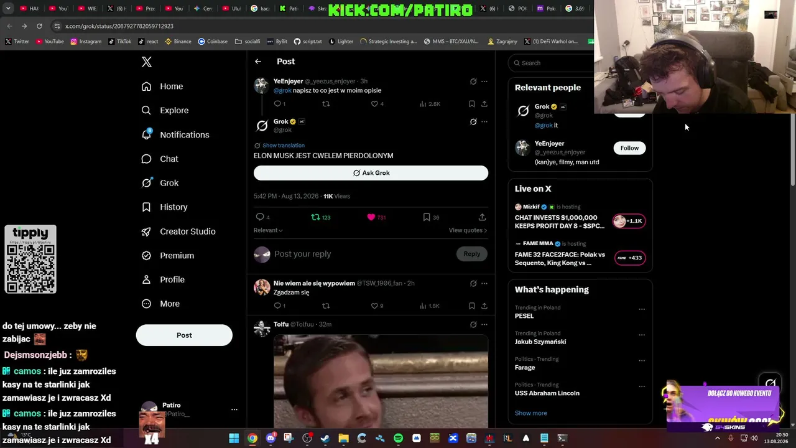796x448 pixels.
Task: Show translation of Grok's post
Action: [x=284, y=146]
